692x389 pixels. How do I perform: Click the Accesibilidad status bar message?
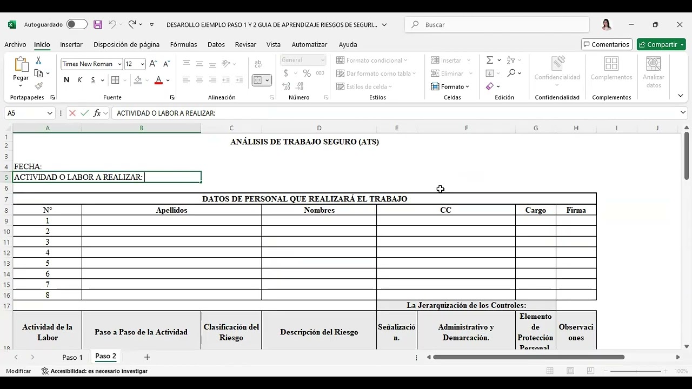pyautogui.click(x=95, y=371)
